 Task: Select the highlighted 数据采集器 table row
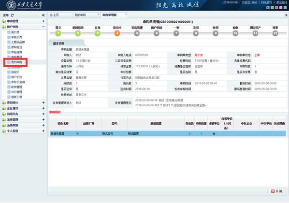pyautogui.click(x=168, y=134)
